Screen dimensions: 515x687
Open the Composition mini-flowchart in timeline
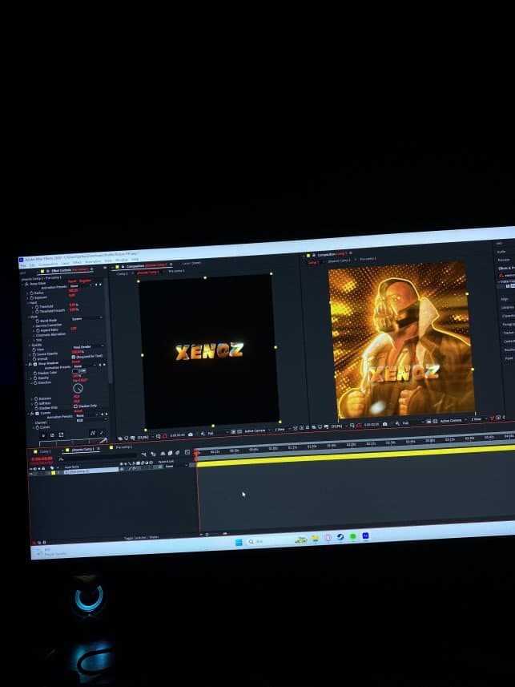pyautogui.click(x=144, y=454)
